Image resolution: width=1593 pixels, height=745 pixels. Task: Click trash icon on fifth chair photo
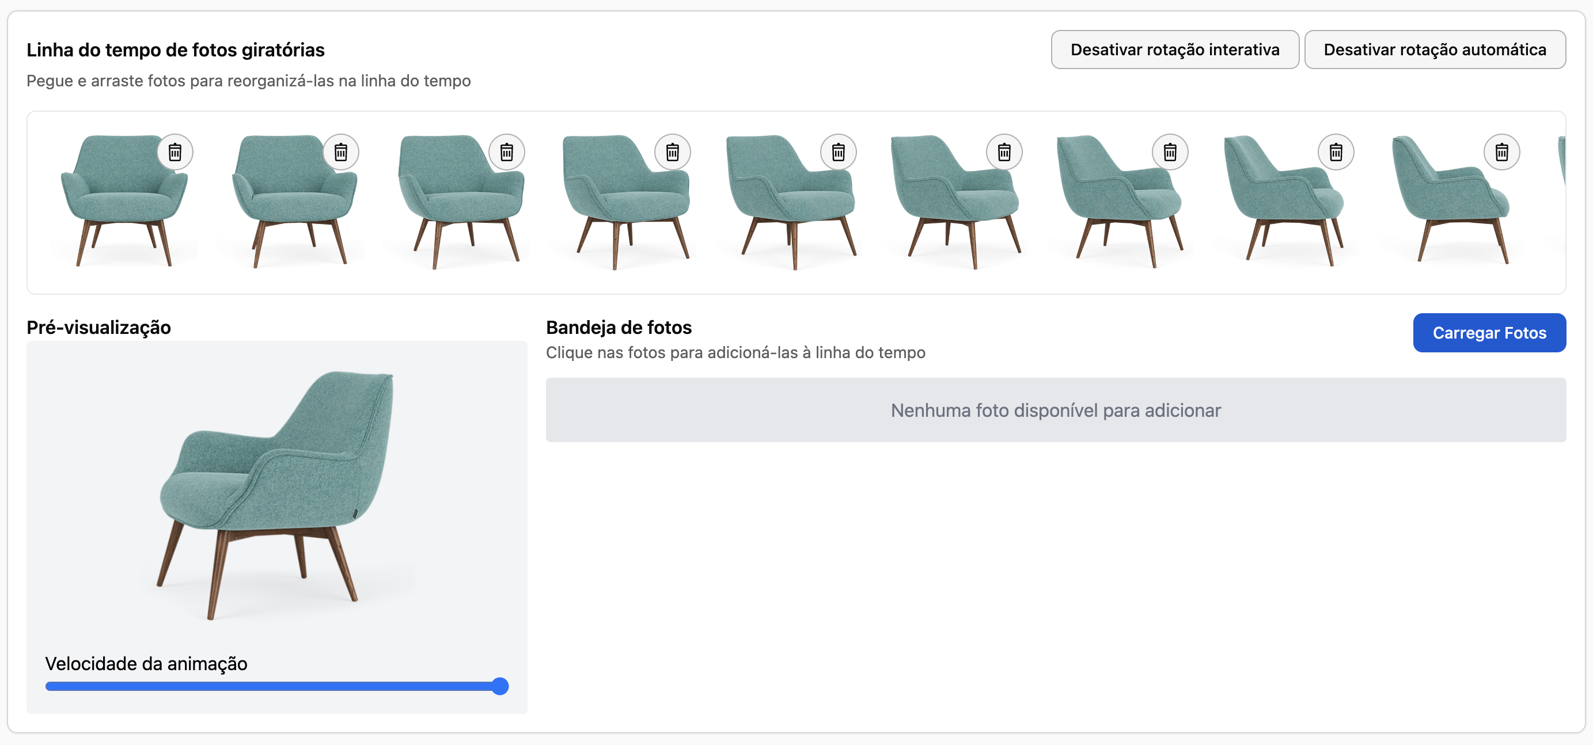[838, 152]
